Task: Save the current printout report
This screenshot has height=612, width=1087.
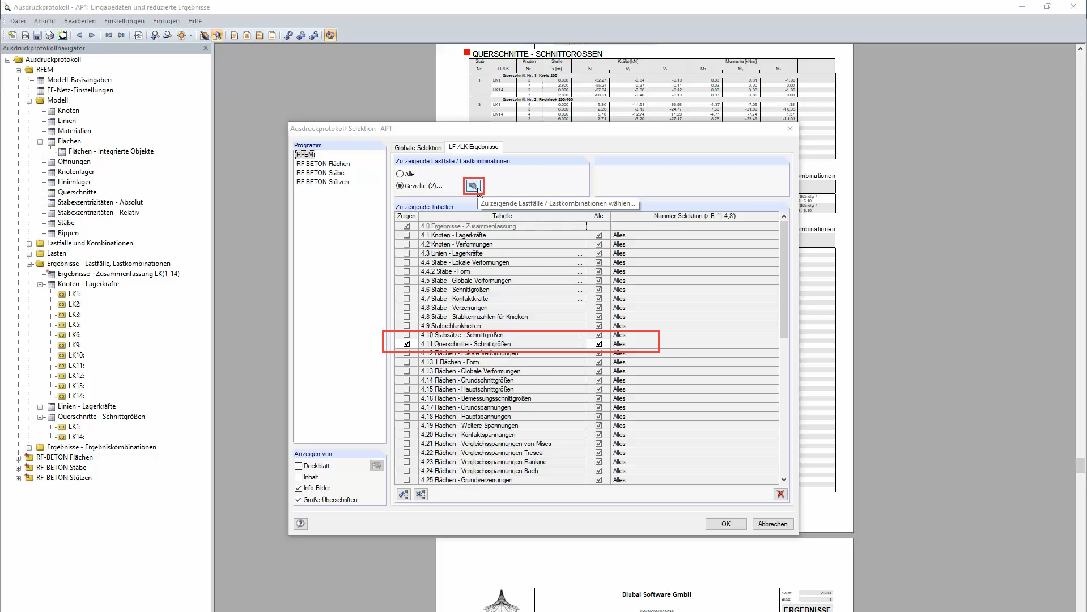Action: tap(36, 35)
